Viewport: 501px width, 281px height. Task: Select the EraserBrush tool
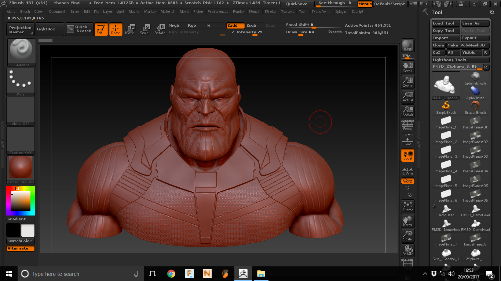pyautogui.click(x=475, y=108)
